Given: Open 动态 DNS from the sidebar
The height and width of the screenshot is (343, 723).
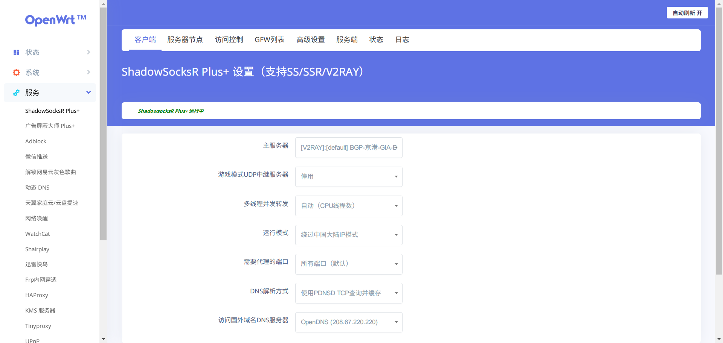Looking at the screenshot, I should [37, 187].
